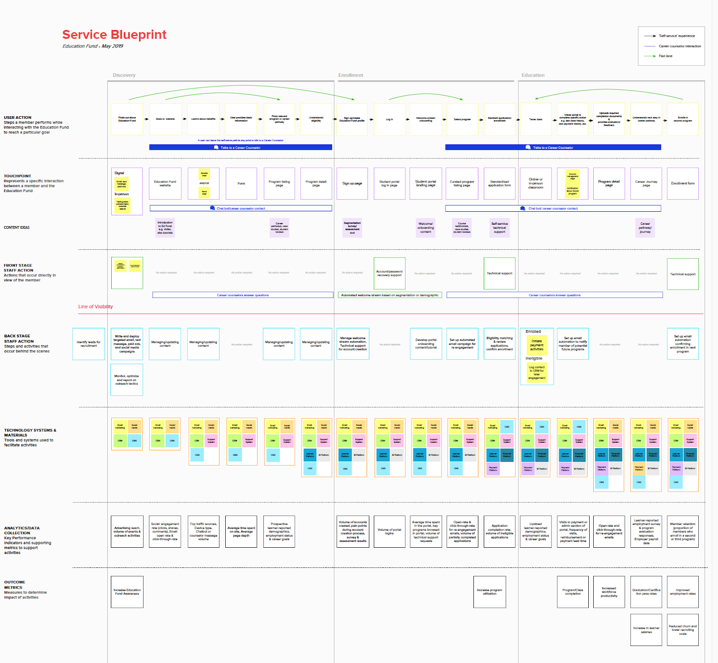Click the 'Career counselors answer questions' bar under Discovery
The height and width of the screenshot is (663, 718).
[243, 295]
